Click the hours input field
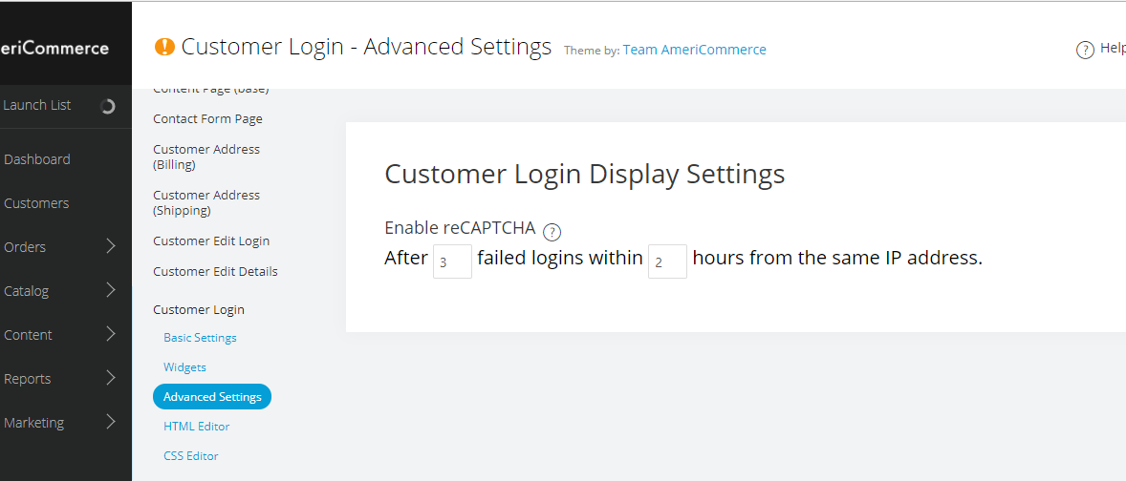1126x481 pixels. (667, 261)
